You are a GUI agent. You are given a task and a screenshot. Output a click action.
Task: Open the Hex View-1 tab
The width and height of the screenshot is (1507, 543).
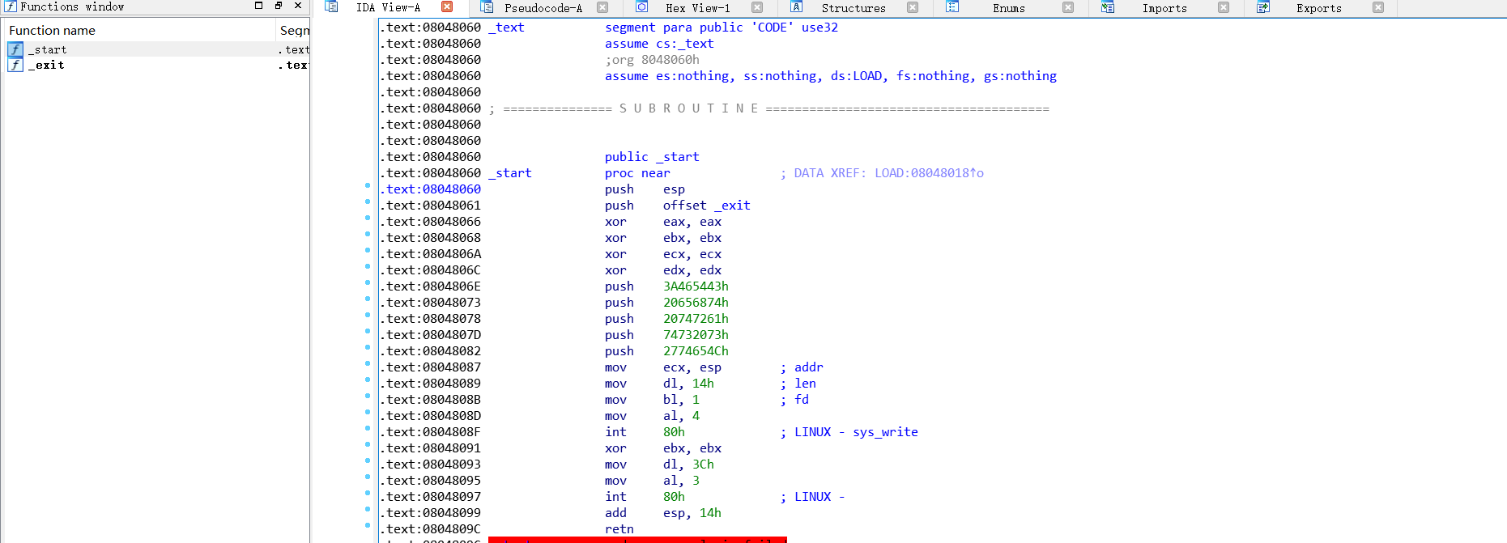[x=698, y=8]
